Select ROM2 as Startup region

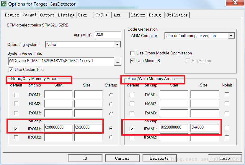click(111, 104)
